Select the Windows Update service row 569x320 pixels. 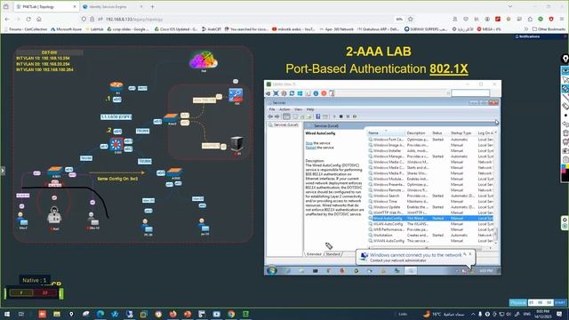point(431,207)
